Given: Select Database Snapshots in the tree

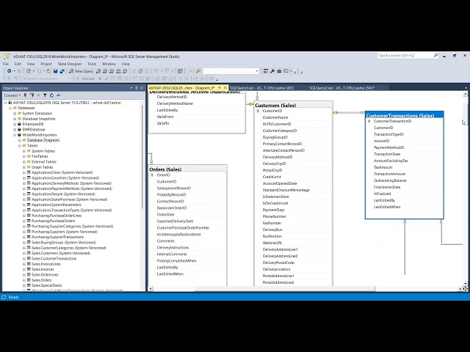Looking at the screenshot, I should pos(39,119).
